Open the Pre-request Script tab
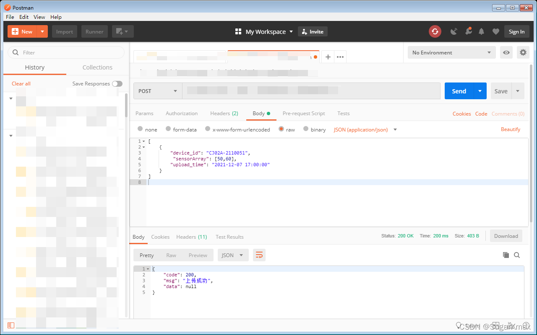 [x=304, y=113]
